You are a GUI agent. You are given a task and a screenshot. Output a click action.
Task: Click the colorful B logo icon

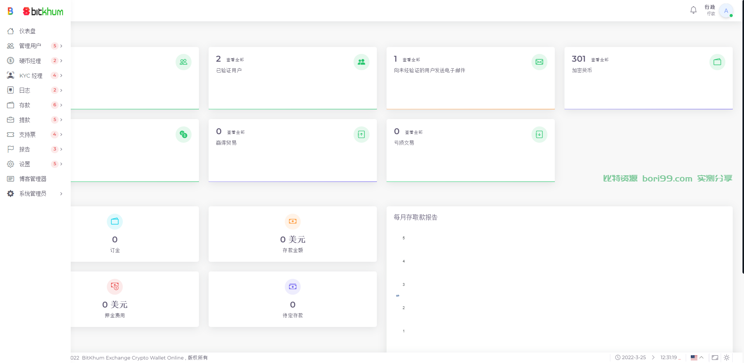tap(10, 11)
